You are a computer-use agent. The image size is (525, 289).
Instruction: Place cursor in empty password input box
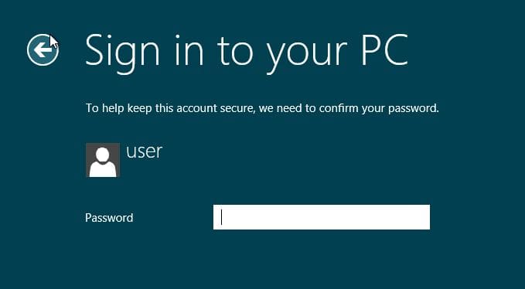pos(322,217)
